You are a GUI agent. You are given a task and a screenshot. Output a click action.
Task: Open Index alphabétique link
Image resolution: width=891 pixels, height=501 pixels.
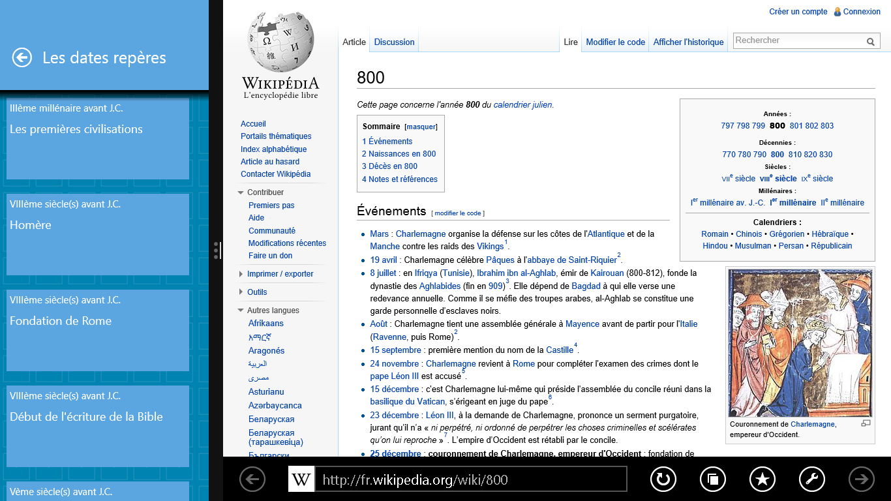[273, 149]
